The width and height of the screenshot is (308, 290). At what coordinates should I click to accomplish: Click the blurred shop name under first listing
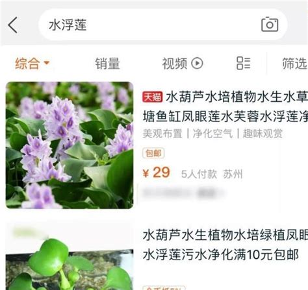click(184, 193)
